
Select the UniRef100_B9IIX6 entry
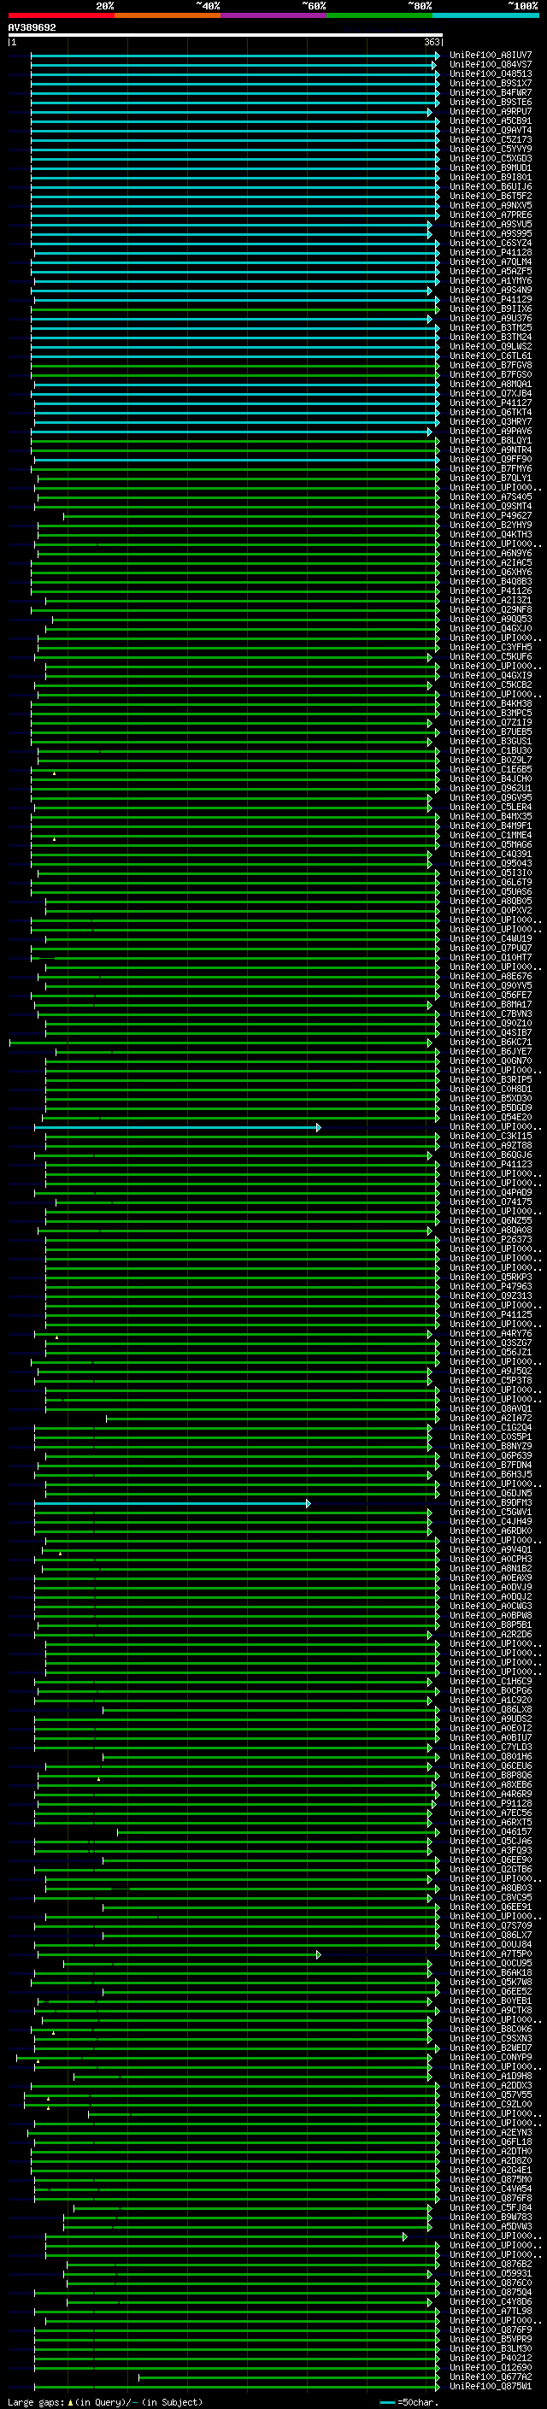[x=491, y=308]
